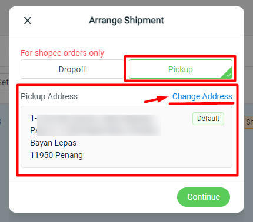Click the Bayan Lepas address line
253x222 pixels.
tap(53, 143)
